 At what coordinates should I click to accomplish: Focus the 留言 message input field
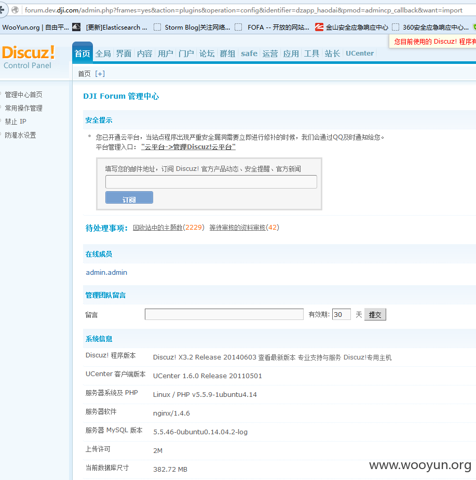(x=224, y=314)
